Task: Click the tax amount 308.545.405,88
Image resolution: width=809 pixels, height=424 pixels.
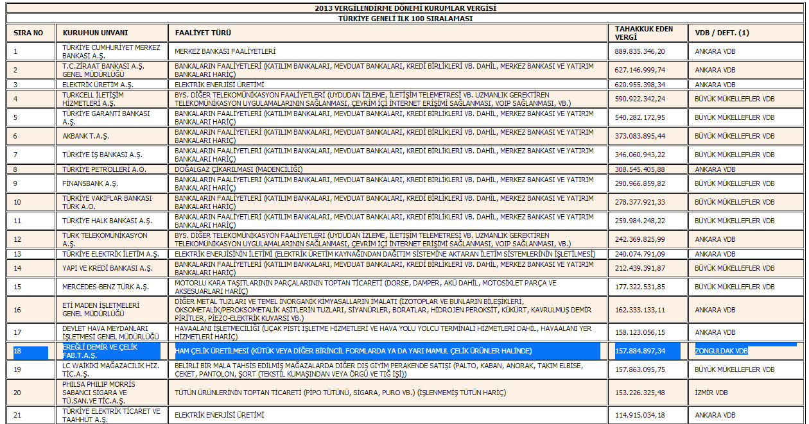Action: (x=639, y=169)
